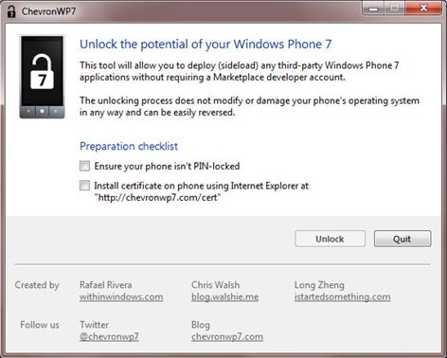Click the ChevronWP7 padlock title bar icon
447x358 pixels.
[11, 11]
